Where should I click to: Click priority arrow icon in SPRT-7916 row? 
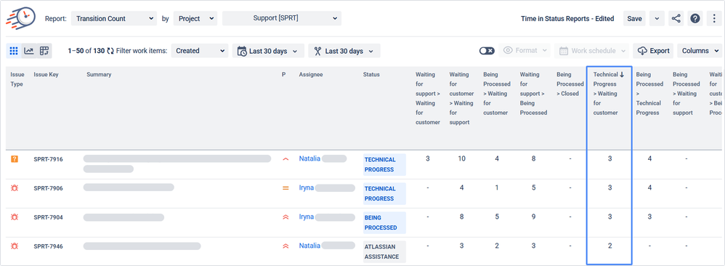tap(285, 159)
